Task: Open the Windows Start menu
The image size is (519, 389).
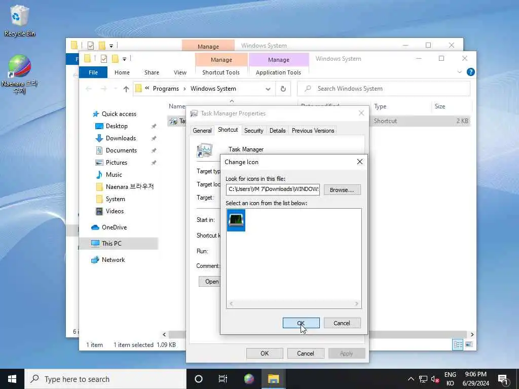Action: [x=12, y=379]
